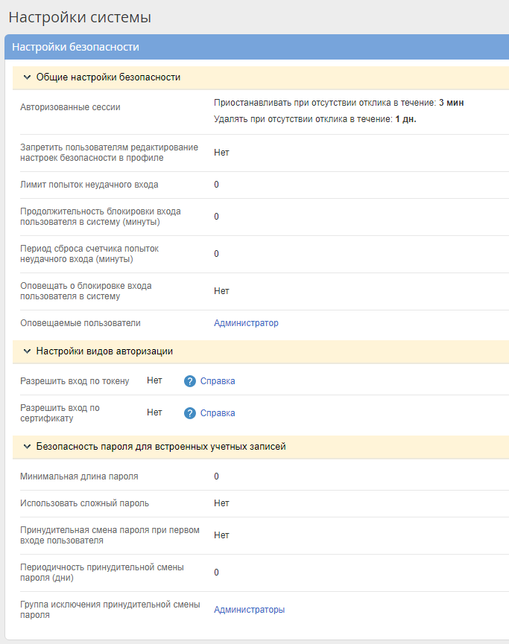This screenshot has width=509, height=644.
Task: Click the Минимальная длина пароля value
Action: [216, 476]
